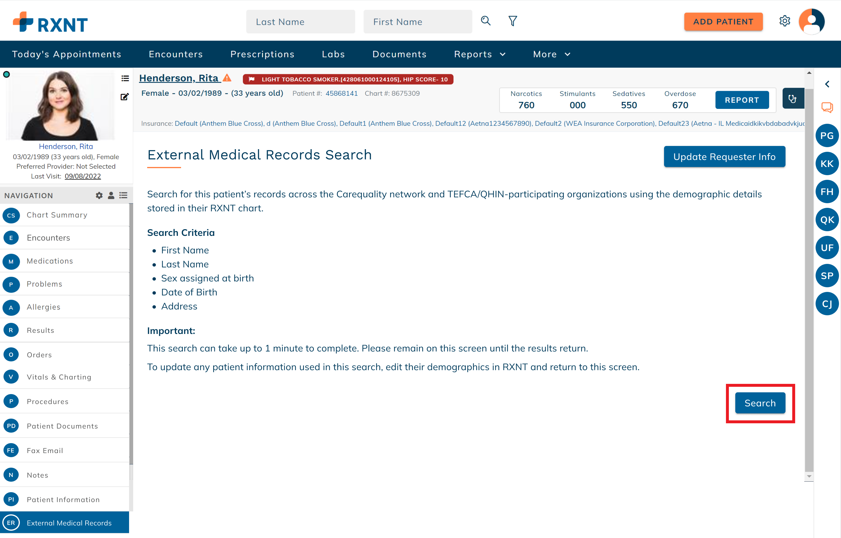Viewport: 841px width, 538px height.
Task: Click the Search button
Action: click(x=760, y=403)
